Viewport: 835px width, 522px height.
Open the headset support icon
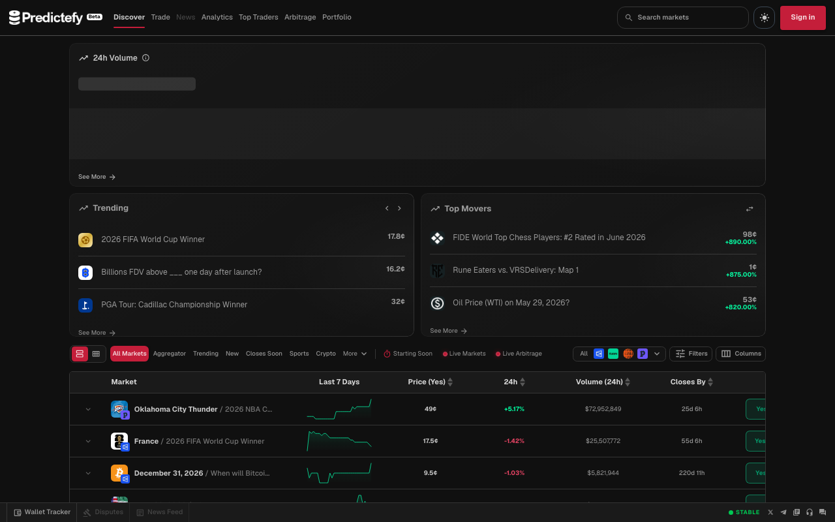[810, 512]
